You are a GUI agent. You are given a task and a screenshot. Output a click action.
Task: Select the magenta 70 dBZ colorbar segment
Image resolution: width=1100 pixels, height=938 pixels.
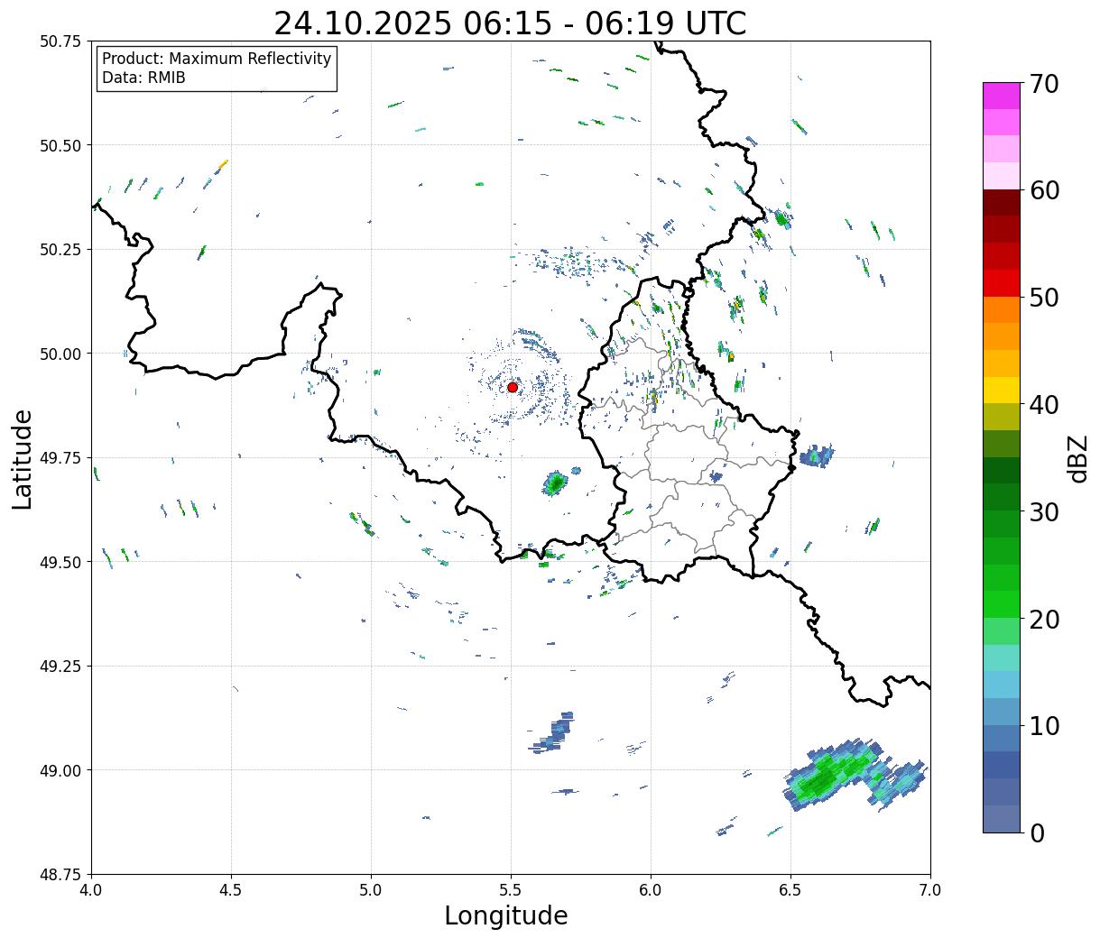(x=1001, y=96)
